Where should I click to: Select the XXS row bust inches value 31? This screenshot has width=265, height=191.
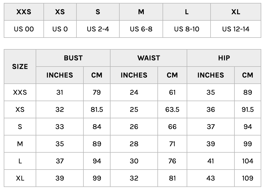click(x=60, y=92)
